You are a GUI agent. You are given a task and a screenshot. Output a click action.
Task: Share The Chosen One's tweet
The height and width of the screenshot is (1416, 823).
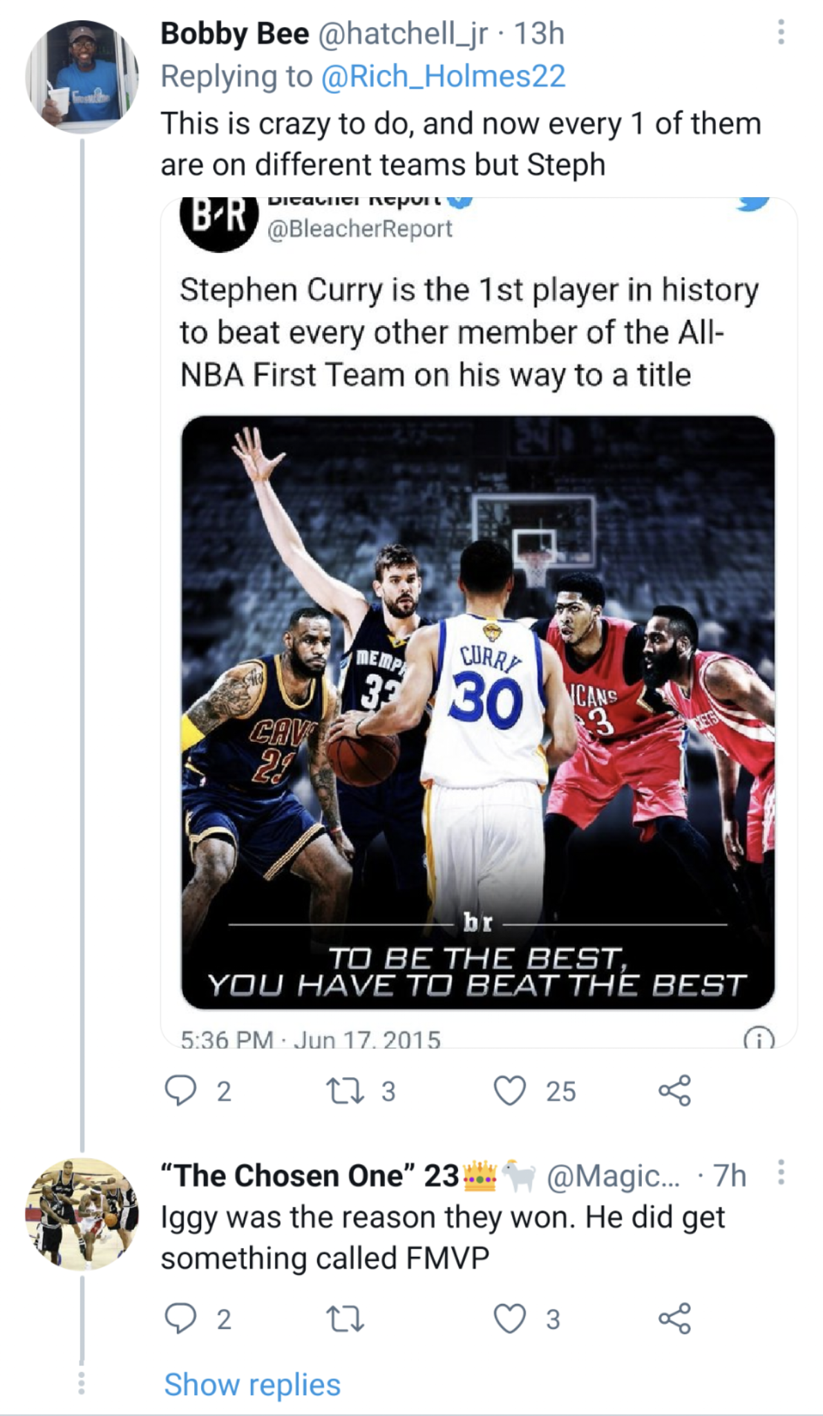coord(674,1319)
